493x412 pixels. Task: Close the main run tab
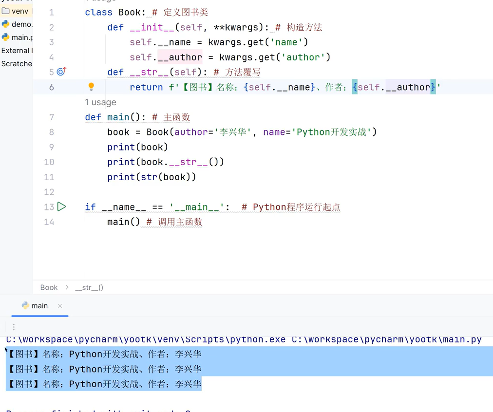coord(60,306)
